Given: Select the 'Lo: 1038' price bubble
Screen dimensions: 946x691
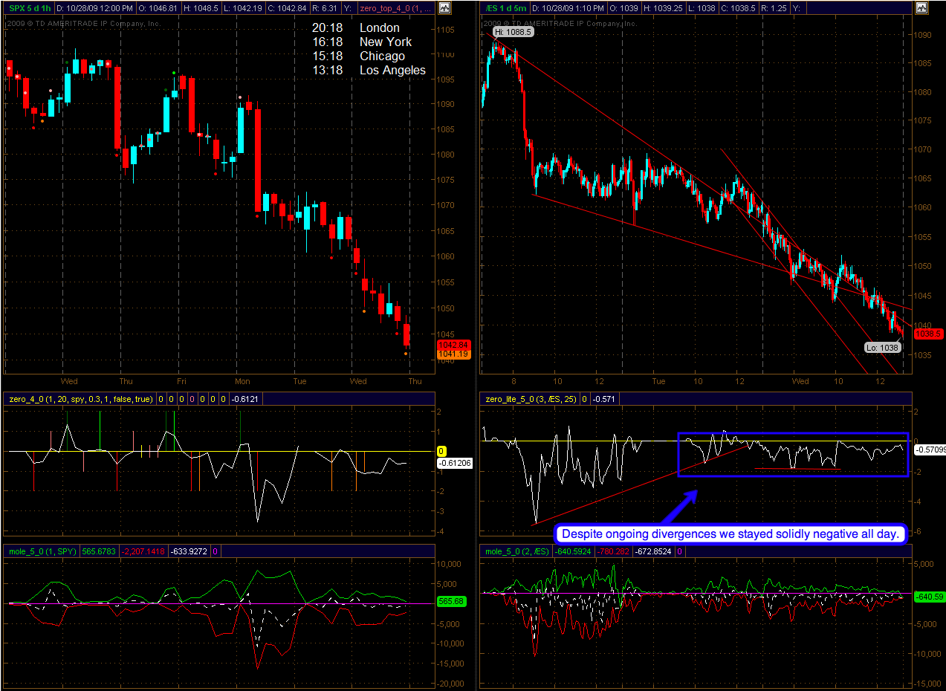Looking at the screenshot, I should click(882, 347).
